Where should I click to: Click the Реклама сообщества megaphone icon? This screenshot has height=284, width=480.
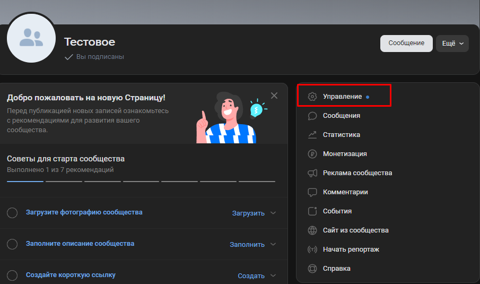pyautogui.click(x=312, y=173)
